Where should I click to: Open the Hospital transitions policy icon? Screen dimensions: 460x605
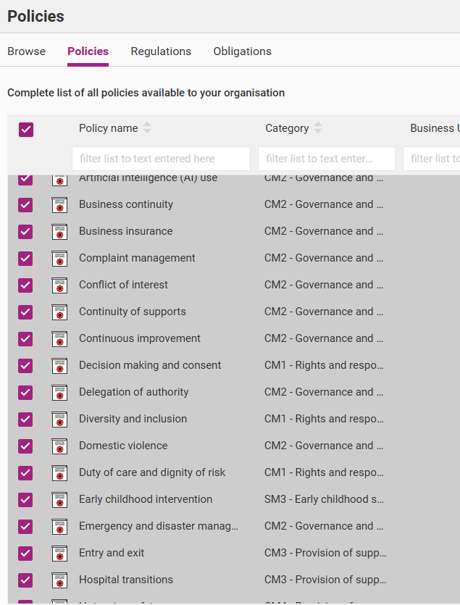click(x=59, y=580)
